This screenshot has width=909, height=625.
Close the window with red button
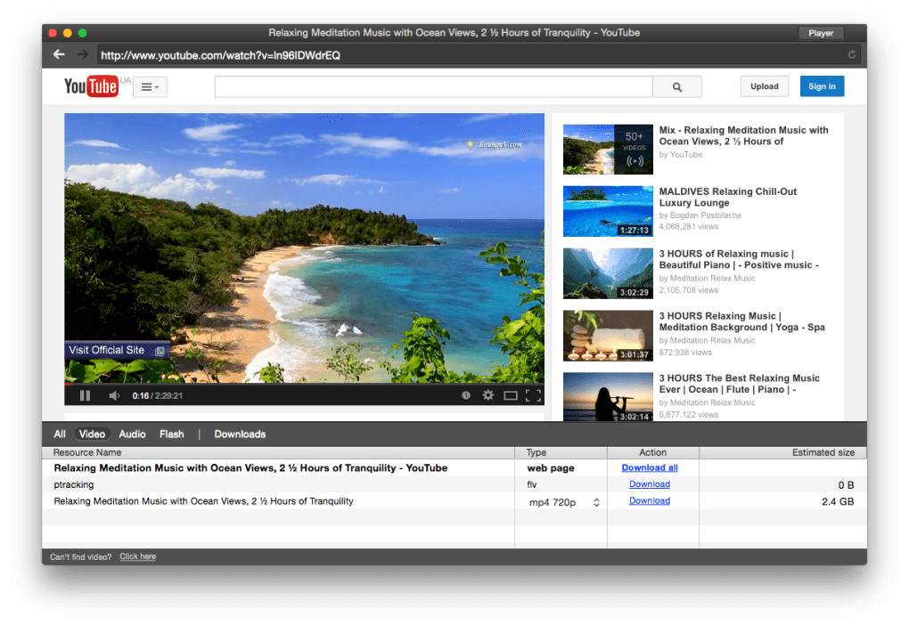tap(53, 33)
